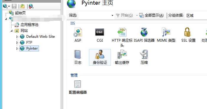Viewport: 207px width, 109px height.
Task: Open the connect icon dropdown arrow
Action: (9, 6)
